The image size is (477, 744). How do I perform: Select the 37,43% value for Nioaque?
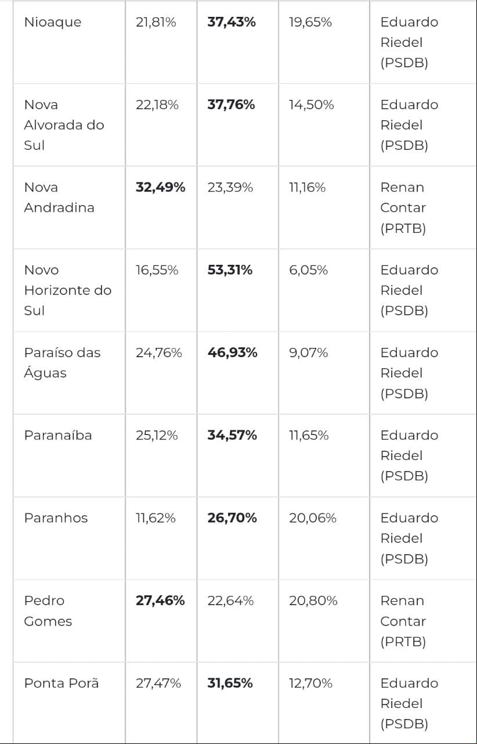[x=232, y=22]
